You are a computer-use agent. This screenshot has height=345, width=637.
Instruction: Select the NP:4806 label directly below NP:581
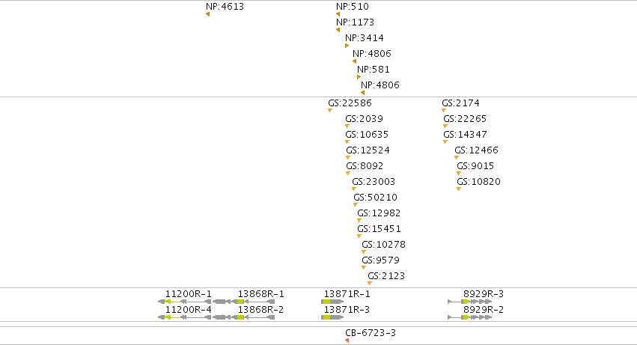[380, 85]
